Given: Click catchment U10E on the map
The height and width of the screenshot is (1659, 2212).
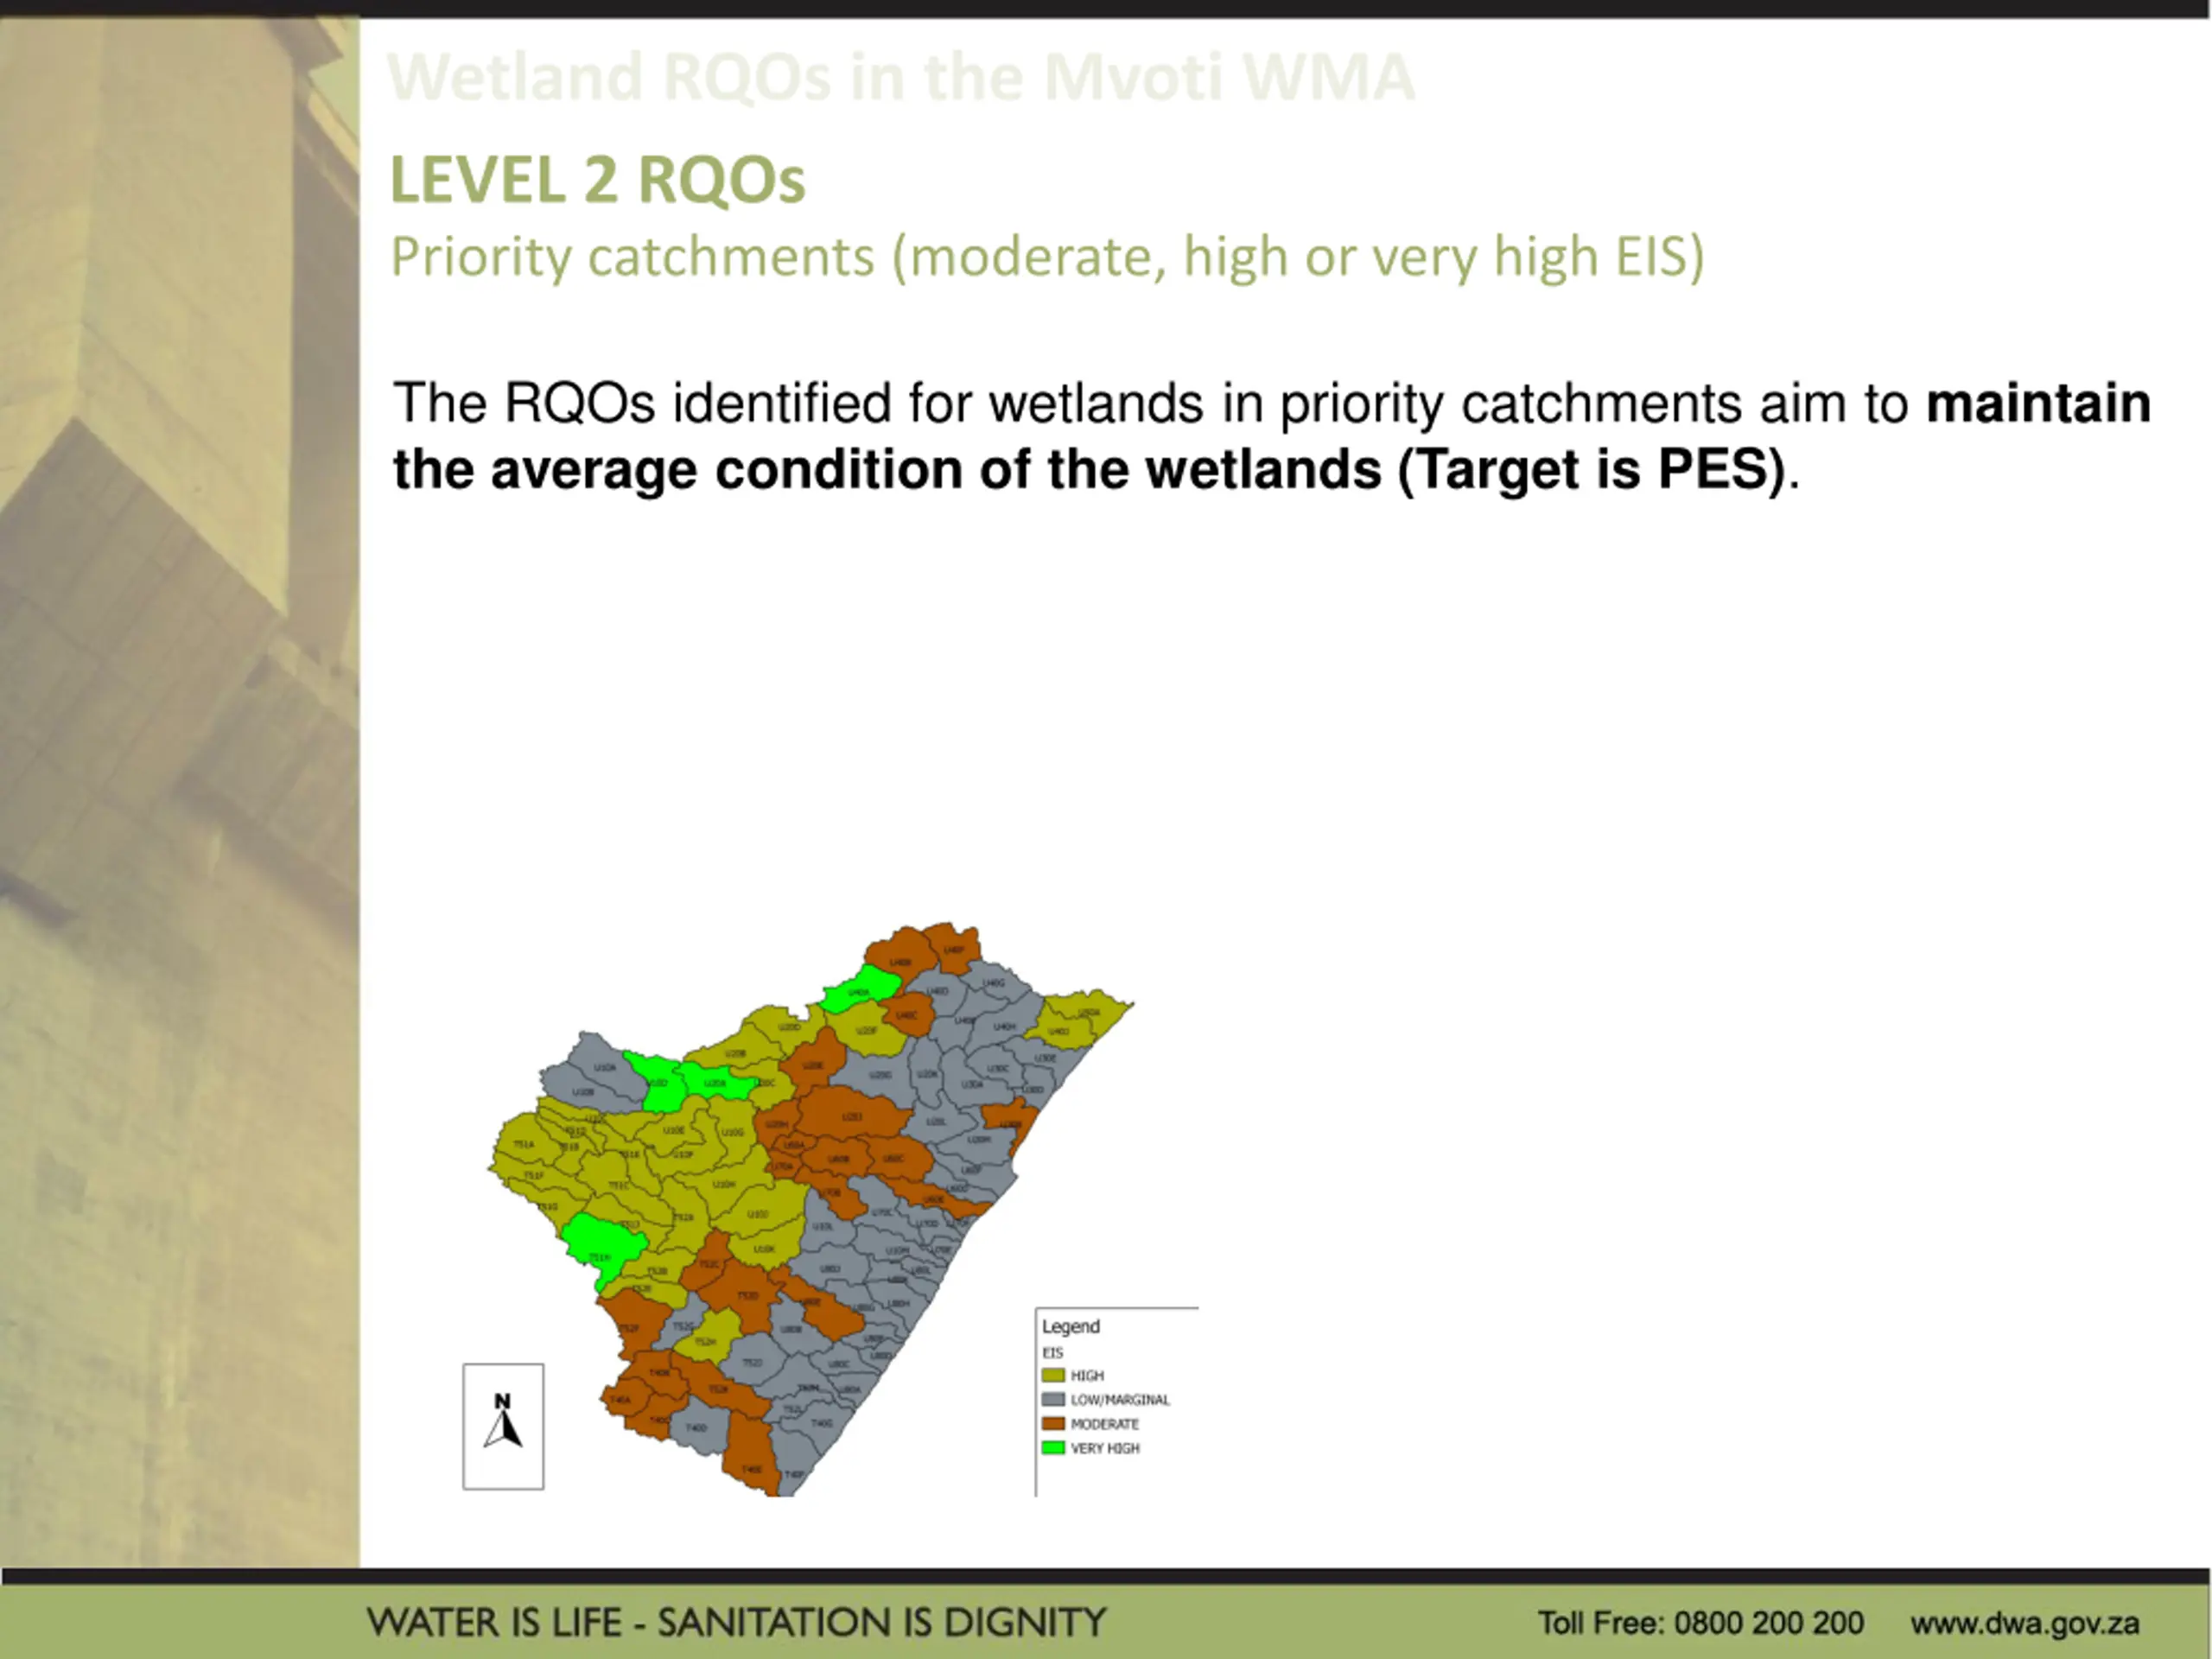Looking at the screenshot, I should click(675, 1130).
